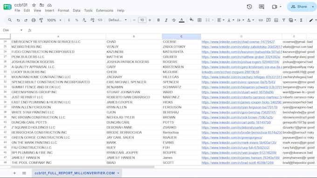Toggle strikethrough formatting
The height and width of the screenshot is (178, 317).
tap(174, 20)
